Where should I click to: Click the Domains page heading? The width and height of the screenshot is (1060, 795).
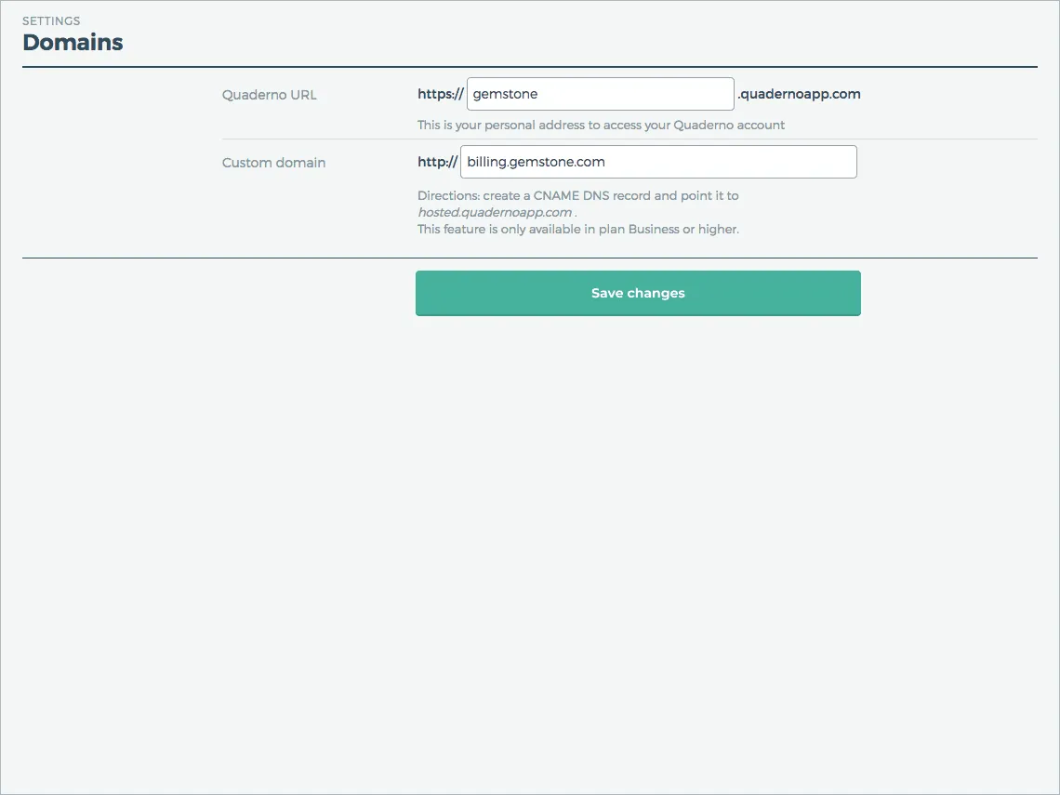pyautogui.click(x=73, y=42)
